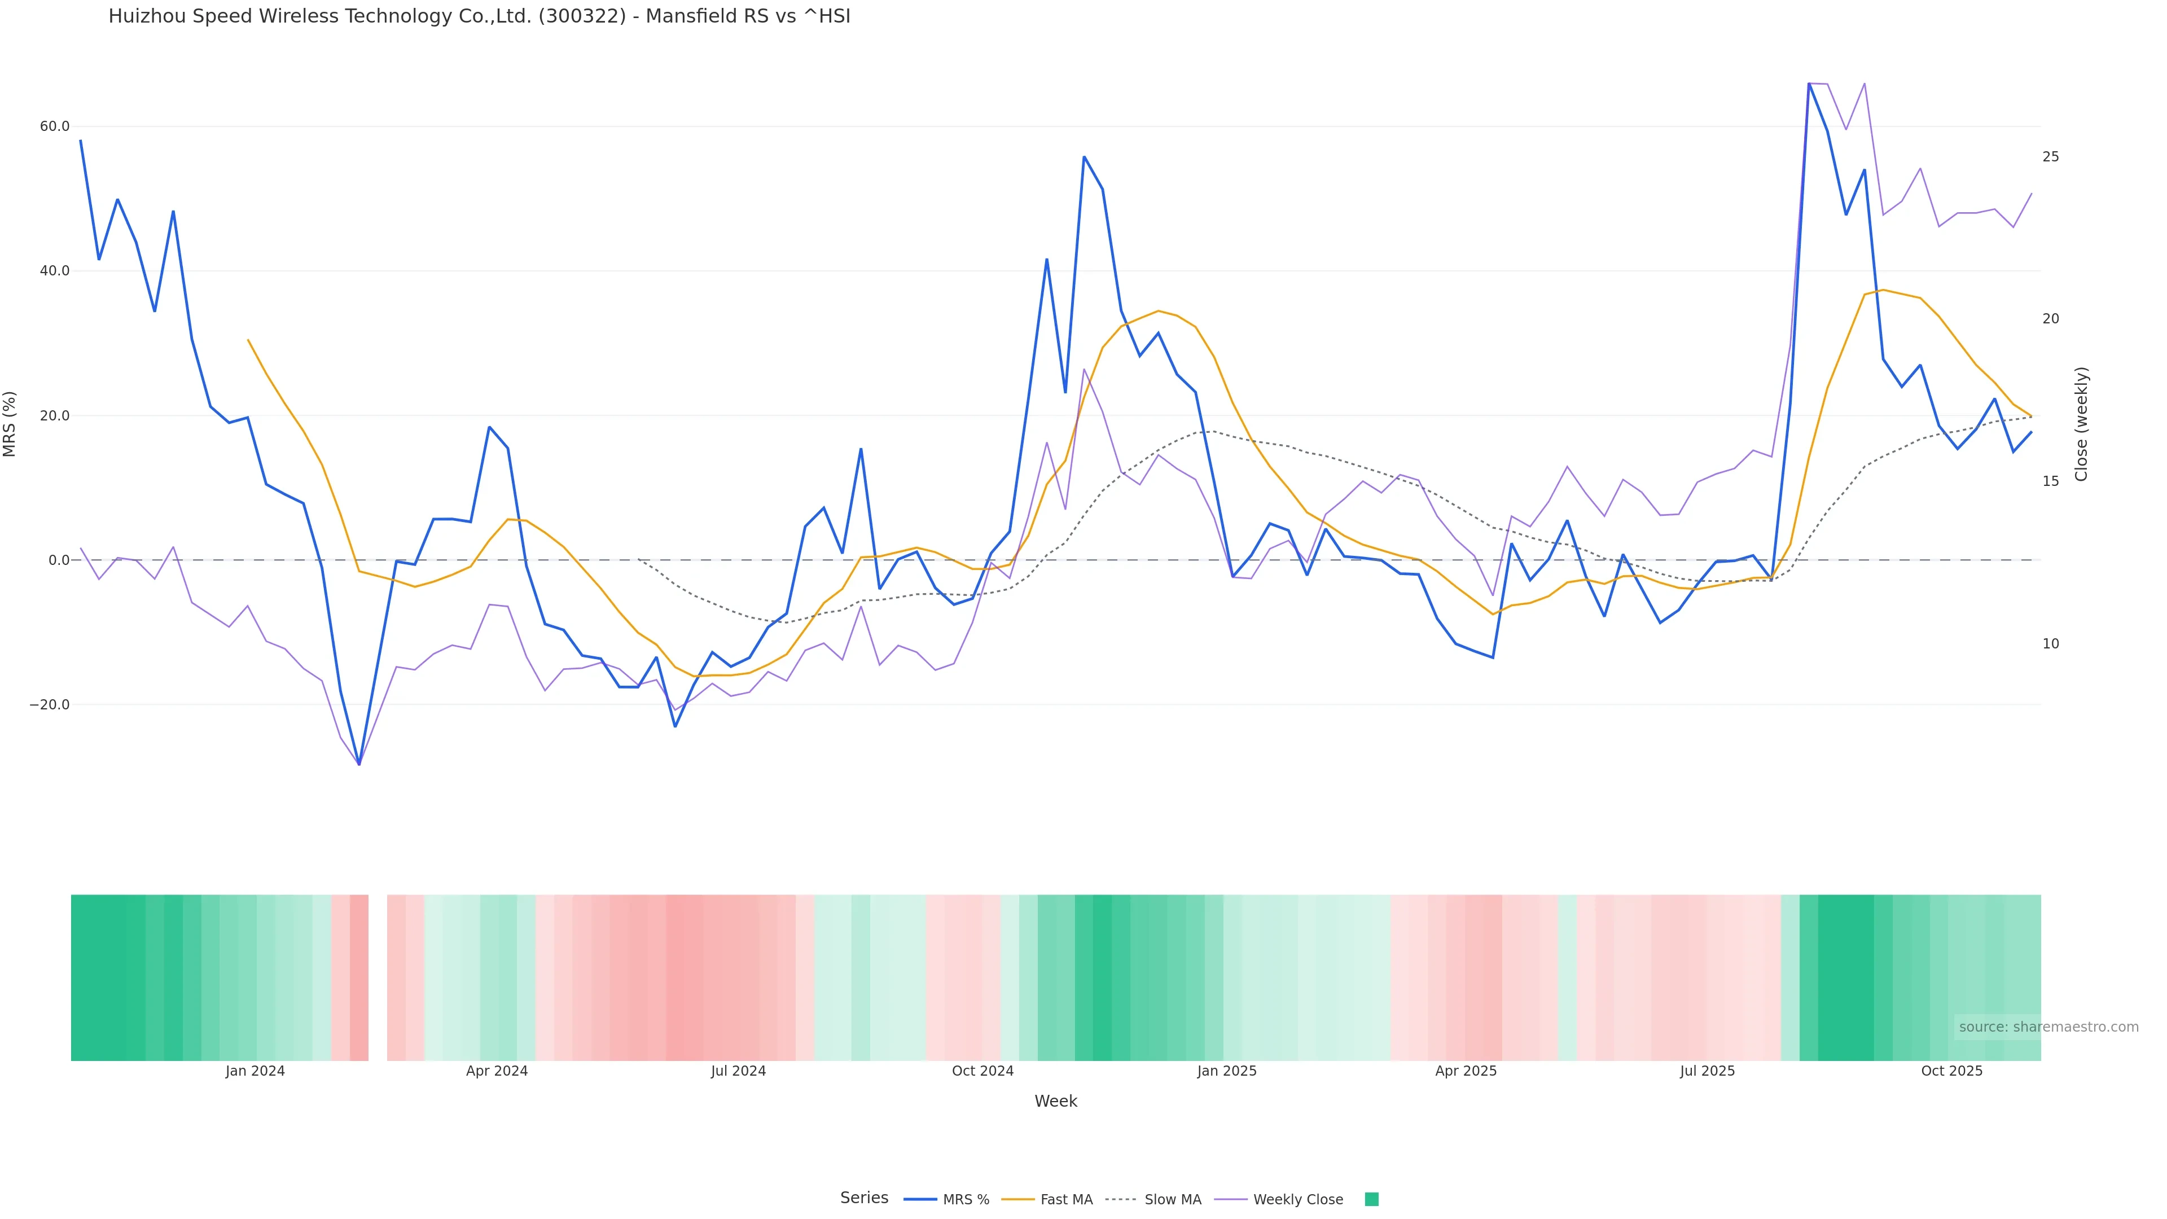Click the green square legend swatch
The width and height of the screenshot is (2167, 1219).
[x=1371, y=1200]
